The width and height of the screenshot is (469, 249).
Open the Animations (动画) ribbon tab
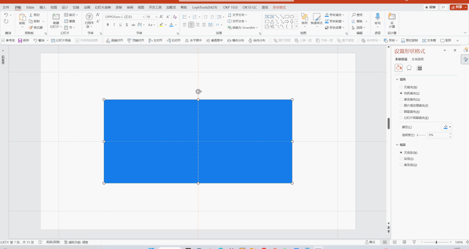coord(87,7)
